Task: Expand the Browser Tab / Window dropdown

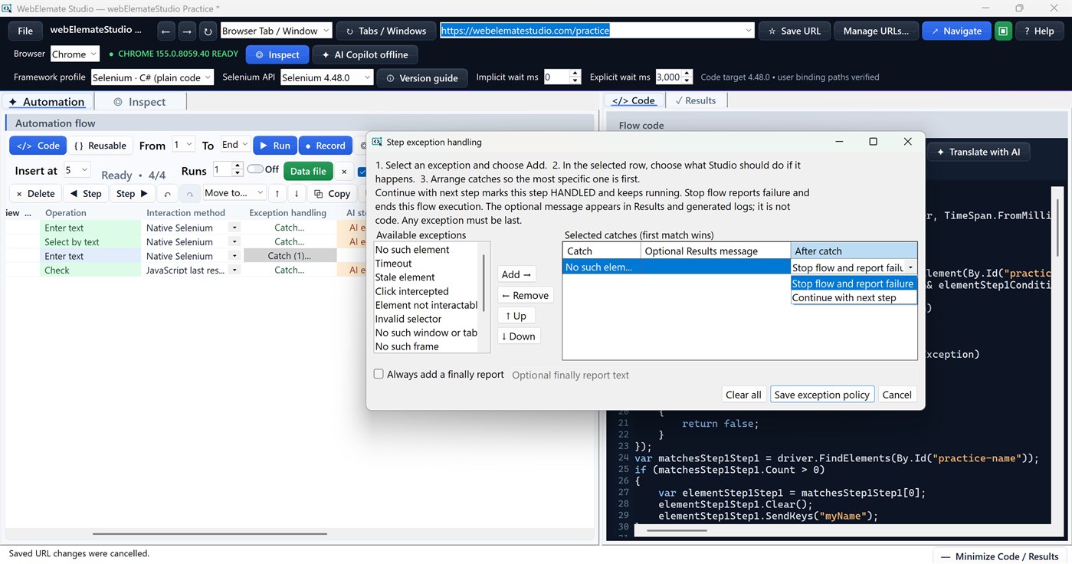Action: click(276, 31)
